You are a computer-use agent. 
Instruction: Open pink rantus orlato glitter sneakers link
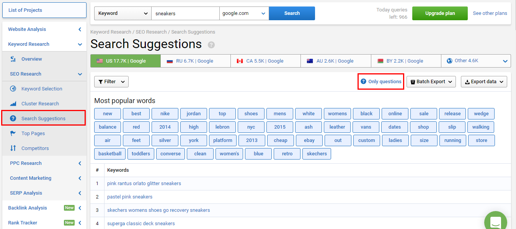pyautogui.click(x=144, y=184)
